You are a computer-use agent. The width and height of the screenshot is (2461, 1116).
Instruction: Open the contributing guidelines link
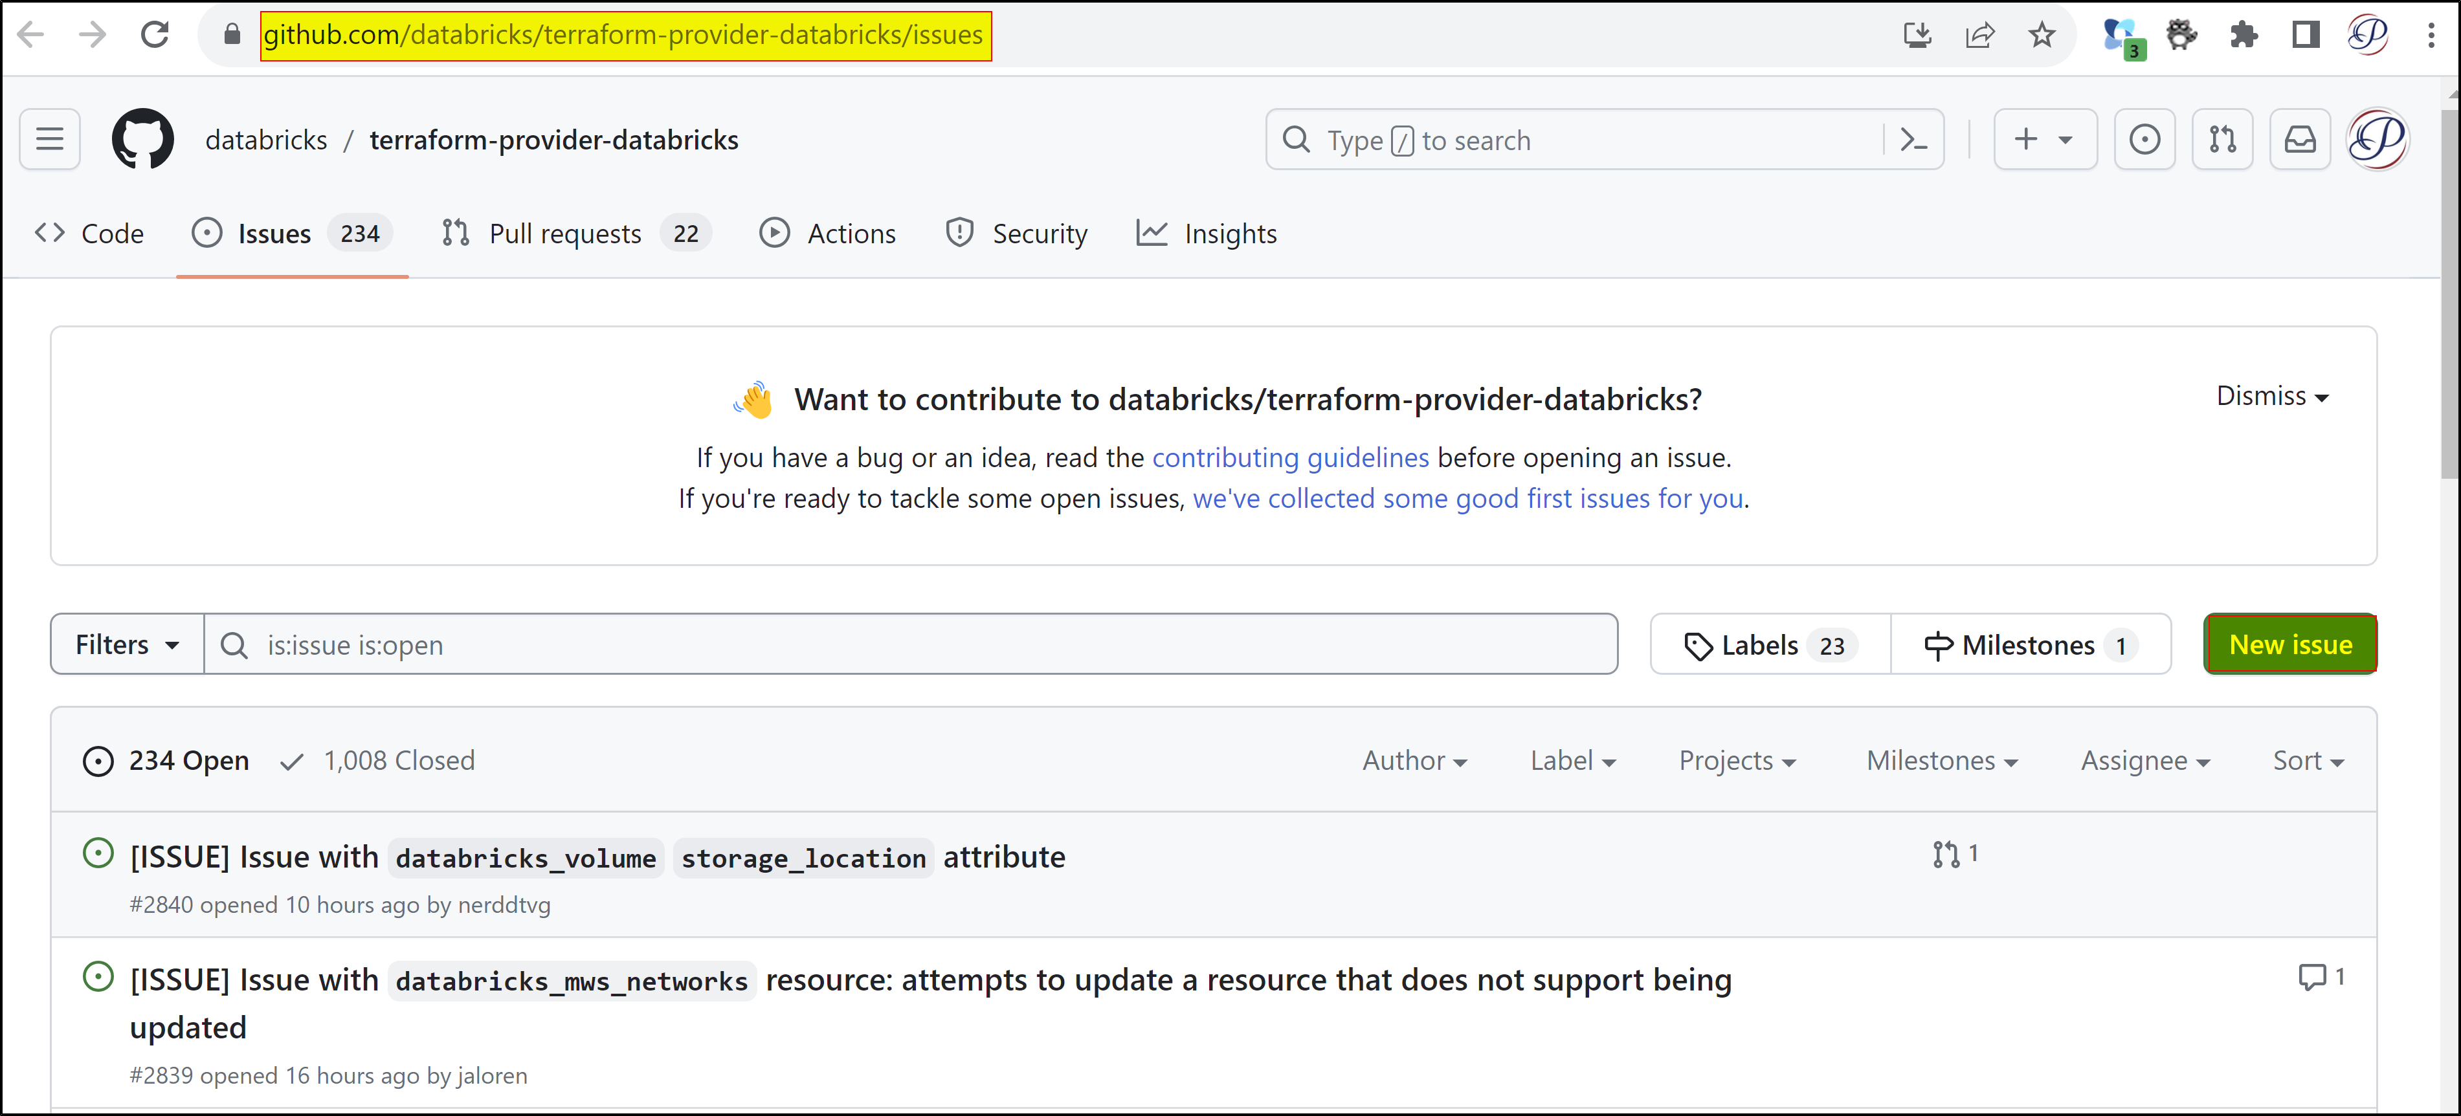coord(1290,457)
